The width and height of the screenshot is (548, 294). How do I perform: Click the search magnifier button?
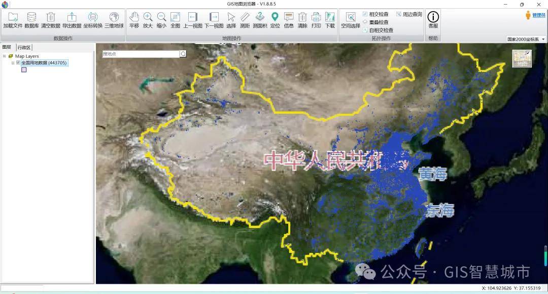coord(183,54)
